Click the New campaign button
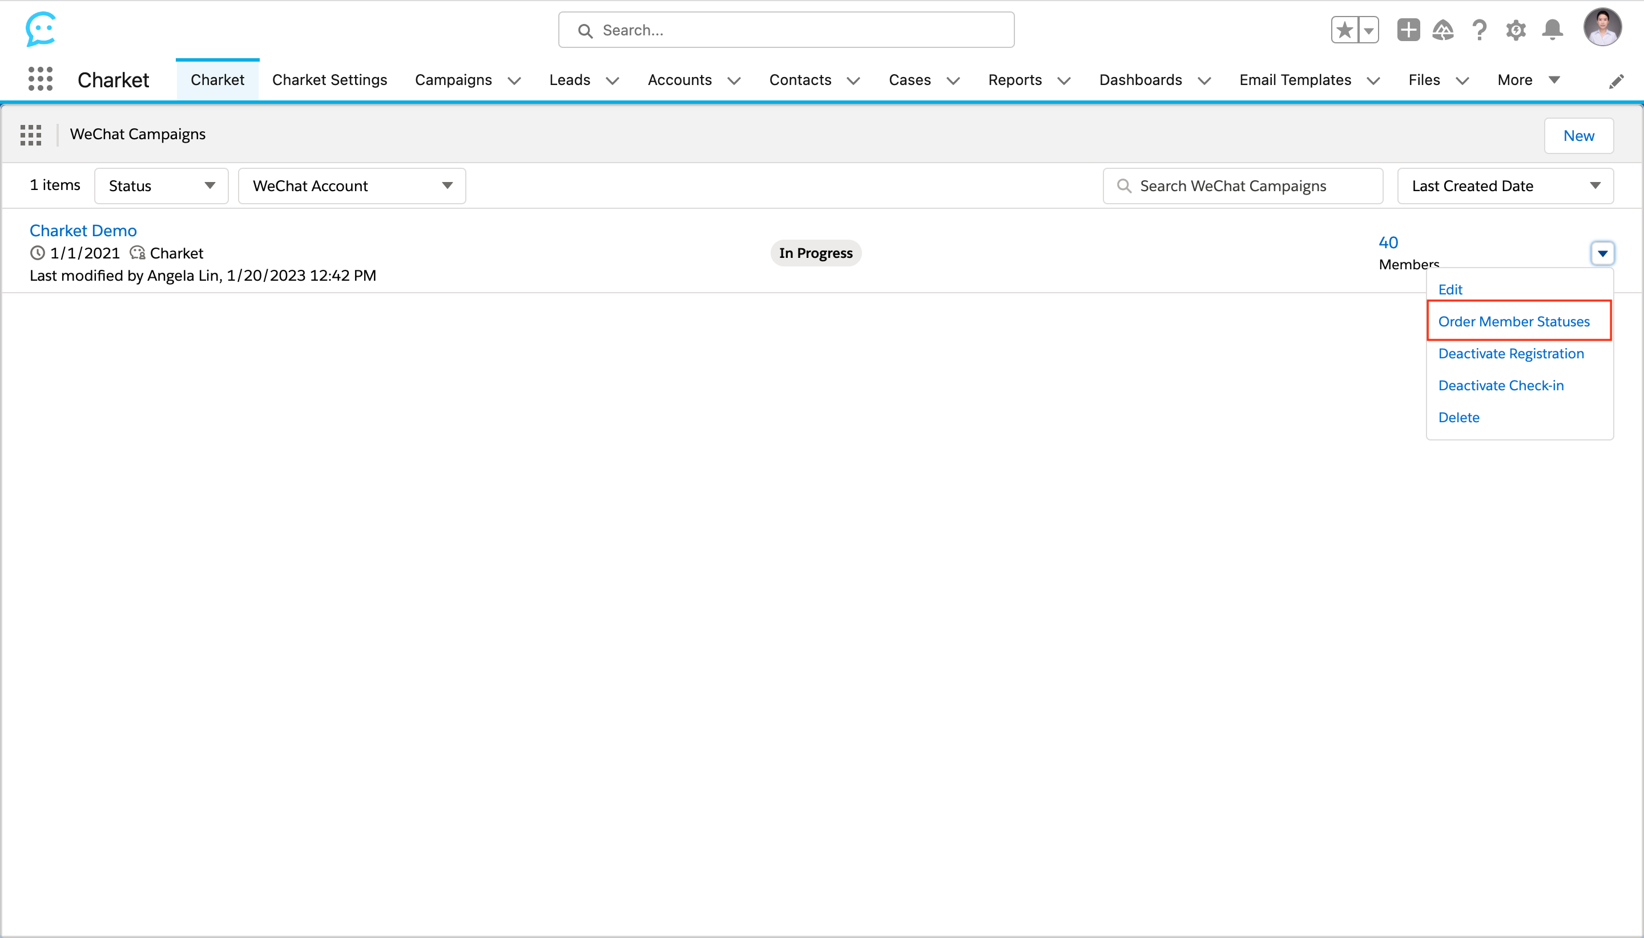The width and height of the screenshot is (1644, 938). click(1578, 136)
